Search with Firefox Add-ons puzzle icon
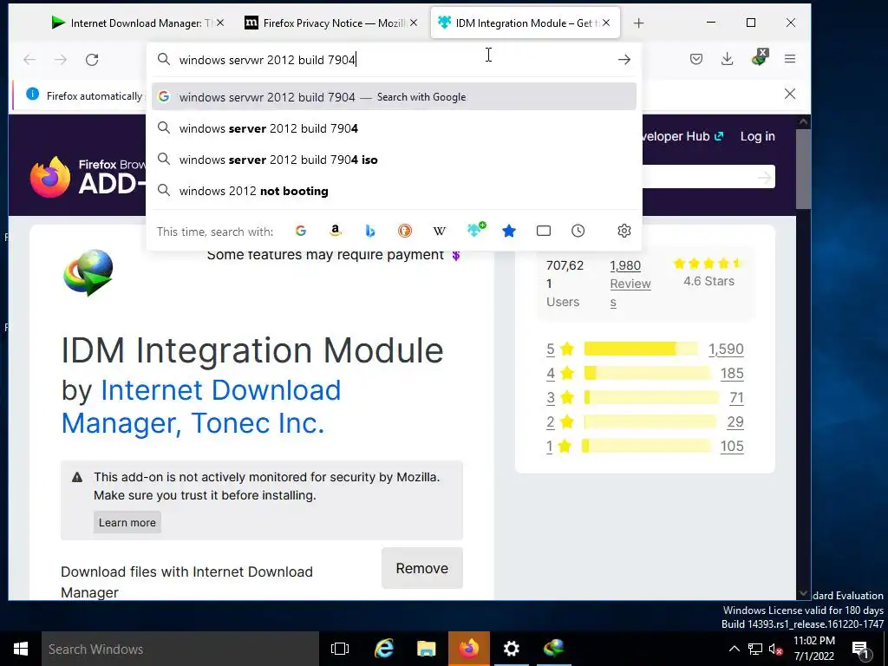 pyautogui.click(x=476, y=230)
